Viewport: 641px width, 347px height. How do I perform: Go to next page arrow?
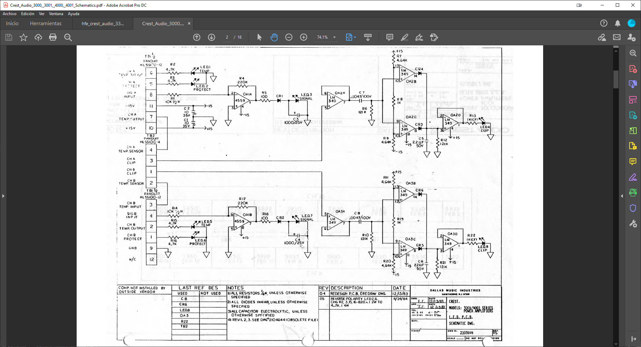212,37
